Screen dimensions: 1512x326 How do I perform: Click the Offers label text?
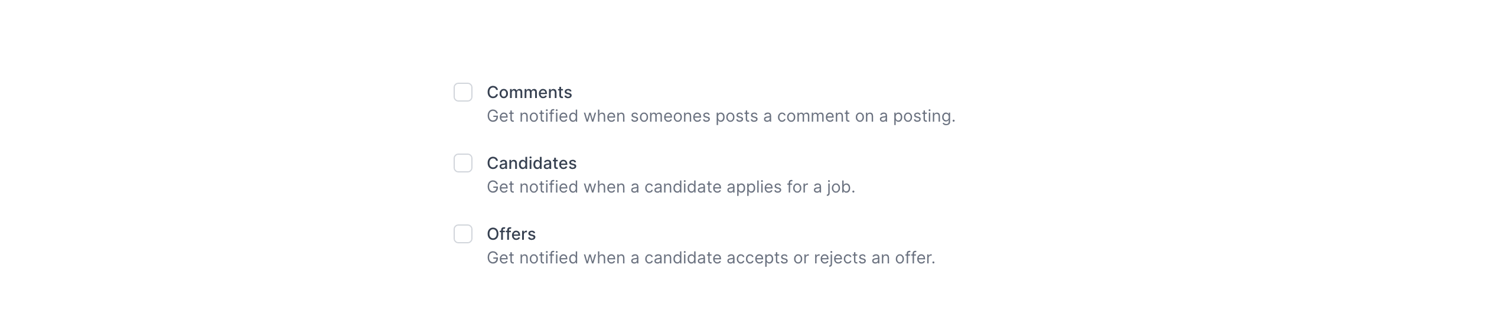point(511,234)
